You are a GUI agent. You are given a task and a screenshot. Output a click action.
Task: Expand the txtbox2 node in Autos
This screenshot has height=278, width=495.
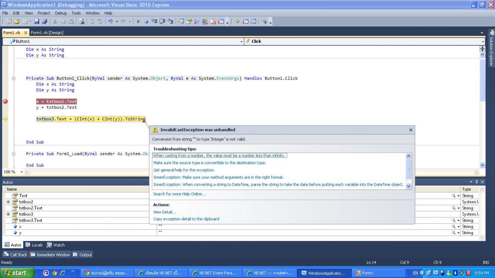8,202
